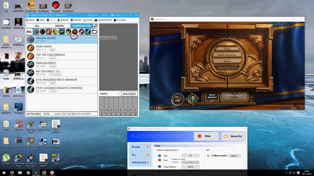Open Help in Deck Tracker title bar

click(x=105, y=15)
